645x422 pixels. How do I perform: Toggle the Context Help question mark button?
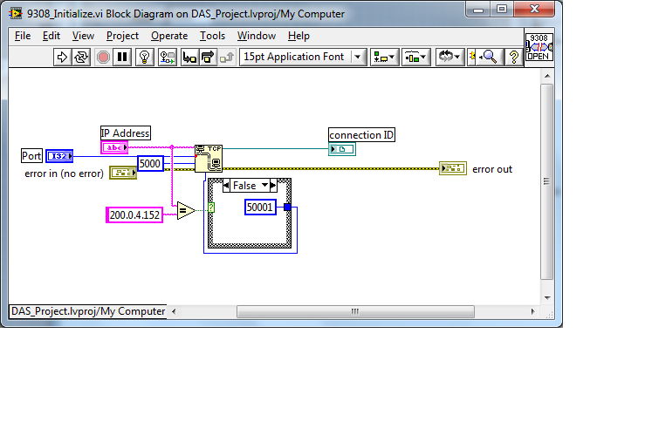coord(513,57)
